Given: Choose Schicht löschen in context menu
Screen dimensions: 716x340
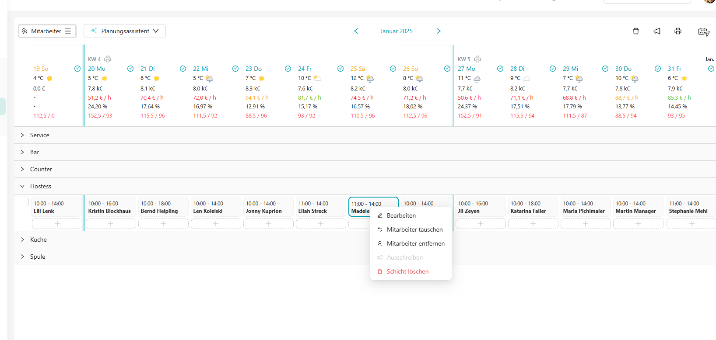Looking at the screenshot, I should (x=407, y=271).
